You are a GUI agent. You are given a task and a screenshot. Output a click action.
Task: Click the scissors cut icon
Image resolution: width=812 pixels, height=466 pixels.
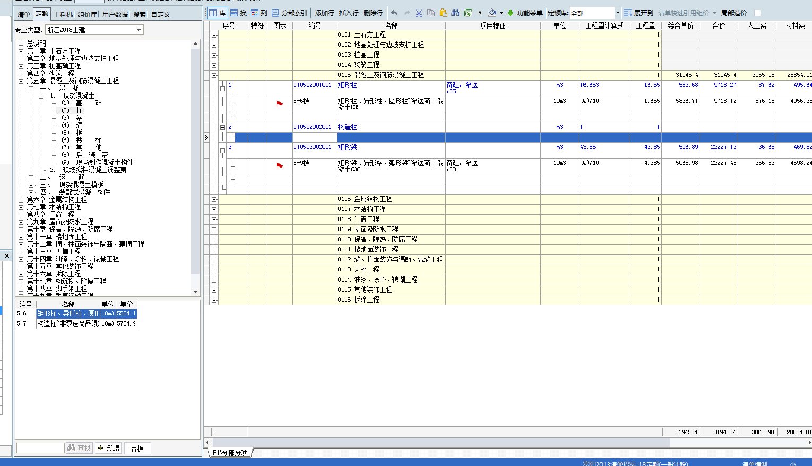pos(419,13)
